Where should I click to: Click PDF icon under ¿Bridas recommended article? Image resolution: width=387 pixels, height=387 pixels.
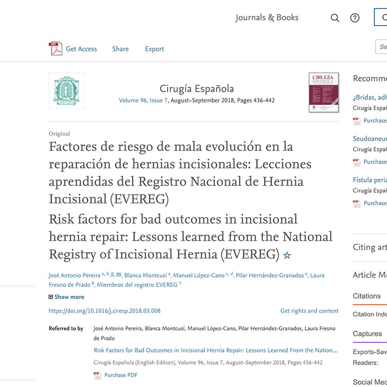click(x=357, y=121)
